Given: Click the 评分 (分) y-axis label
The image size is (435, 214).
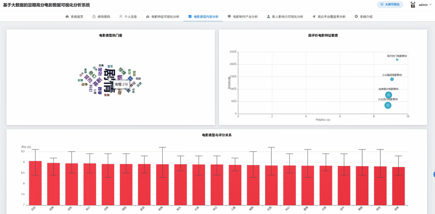Looking at the screenshot, I should 26,147.
